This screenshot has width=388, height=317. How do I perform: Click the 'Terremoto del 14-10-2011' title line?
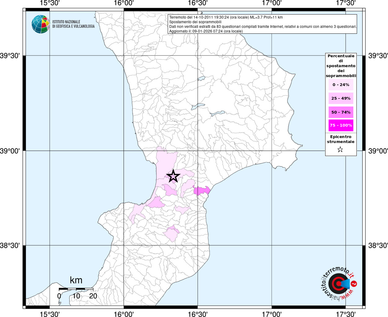coord(226,17)
